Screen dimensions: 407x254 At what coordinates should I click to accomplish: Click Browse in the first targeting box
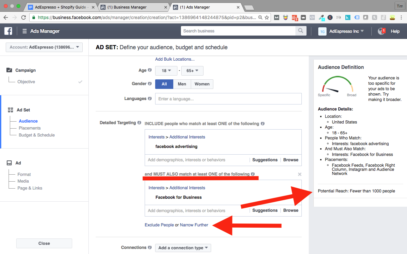point(291,160)
